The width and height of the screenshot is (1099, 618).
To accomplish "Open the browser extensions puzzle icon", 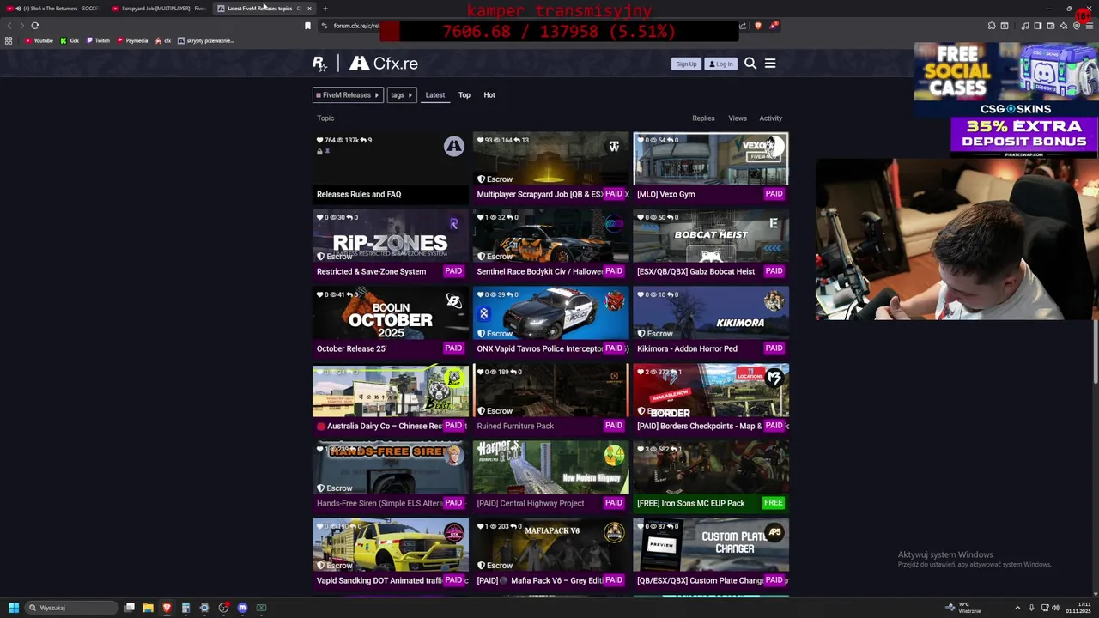I will click(x=992, y=26).
